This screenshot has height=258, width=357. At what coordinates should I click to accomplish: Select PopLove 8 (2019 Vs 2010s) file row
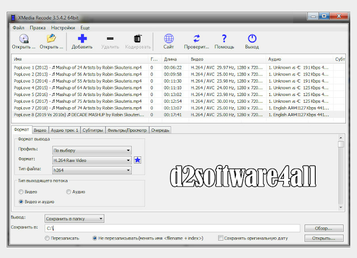click(x=178, y=114)
